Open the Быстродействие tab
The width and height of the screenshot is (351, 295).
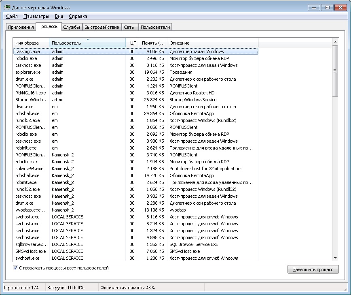101,27
